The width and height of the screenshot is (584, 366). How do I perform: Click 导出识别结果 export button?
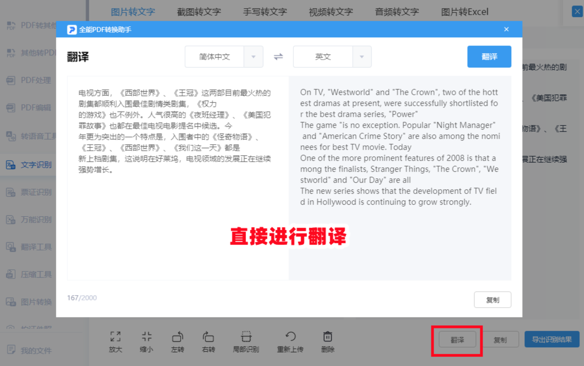(x=552, y=339)
